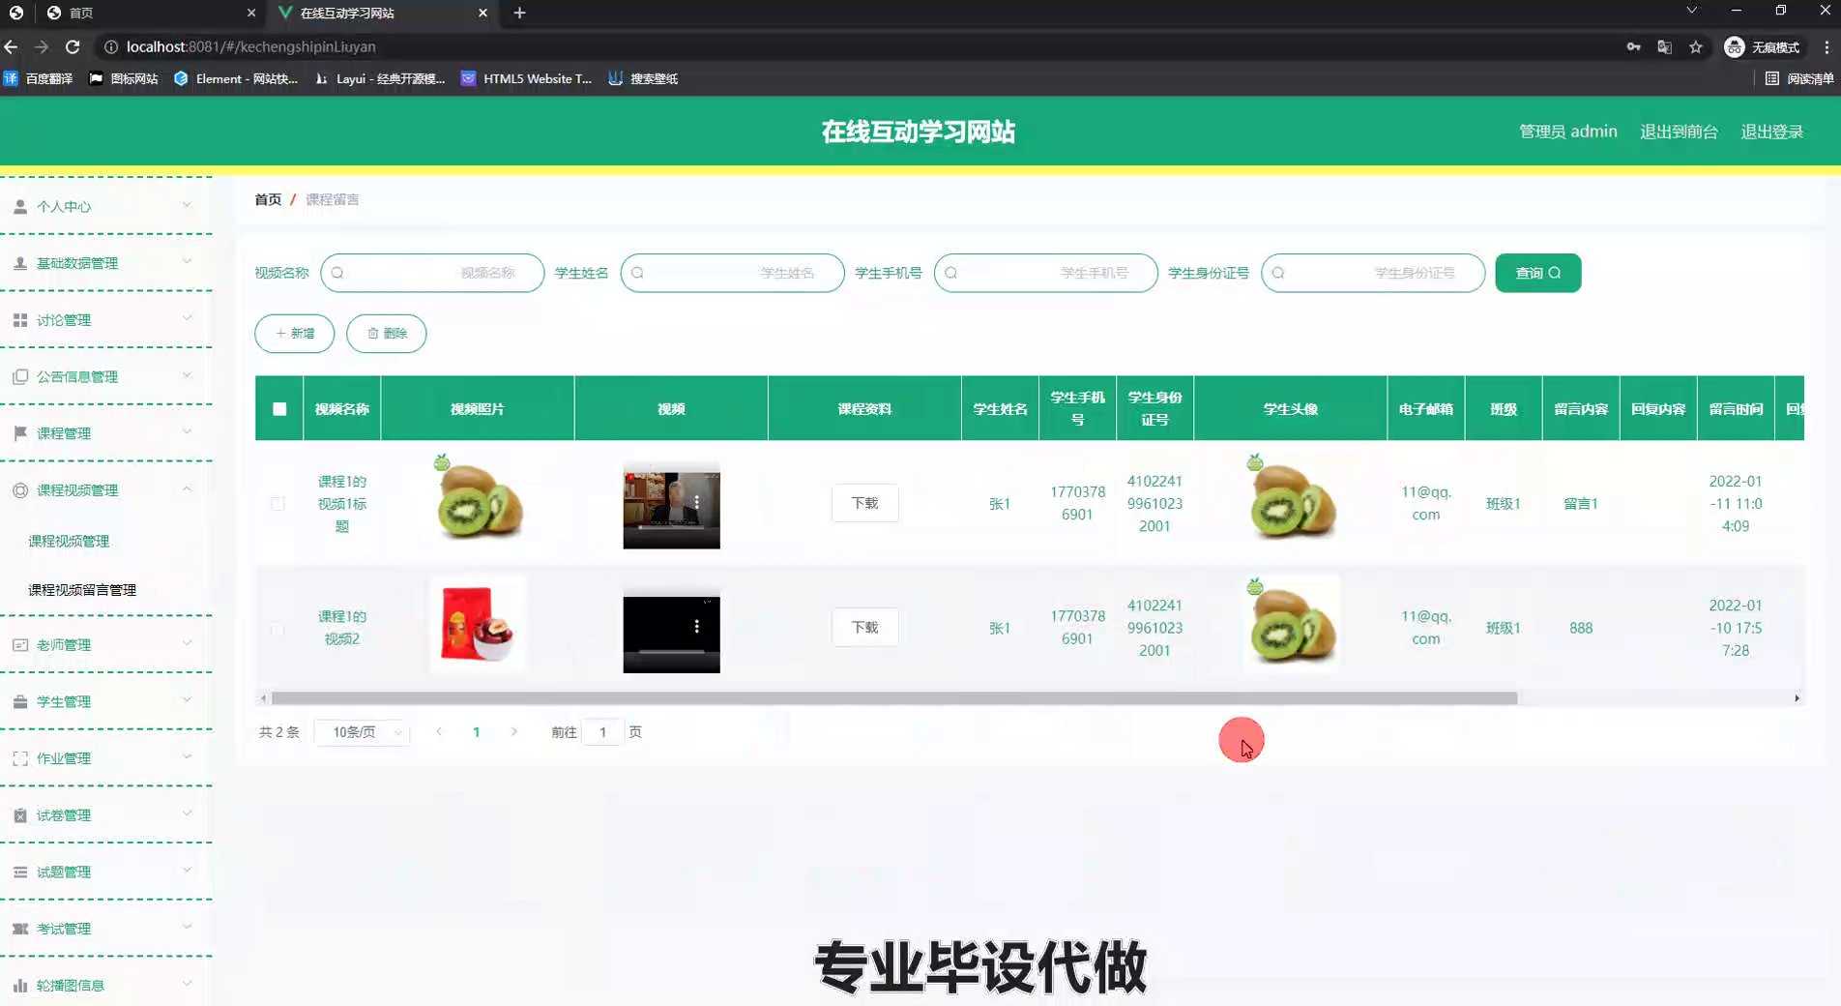Click the 课程视频管理 circle icon
1841x1006 pixels.
20,490
